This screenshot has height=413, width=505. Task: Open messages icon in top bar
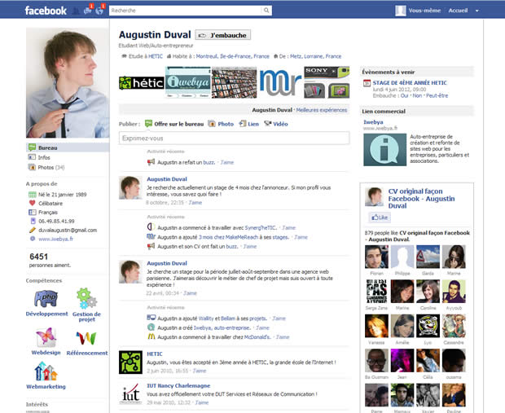click(x=88, y=11)
